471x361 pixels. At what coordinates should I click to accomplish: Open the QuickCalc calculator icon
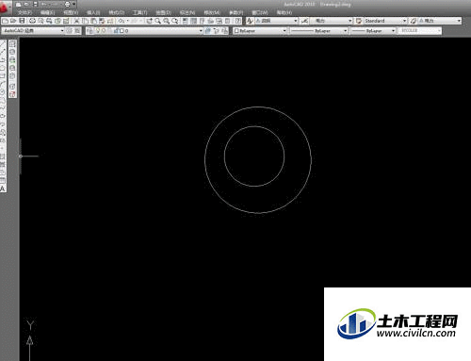click(227, 21)
